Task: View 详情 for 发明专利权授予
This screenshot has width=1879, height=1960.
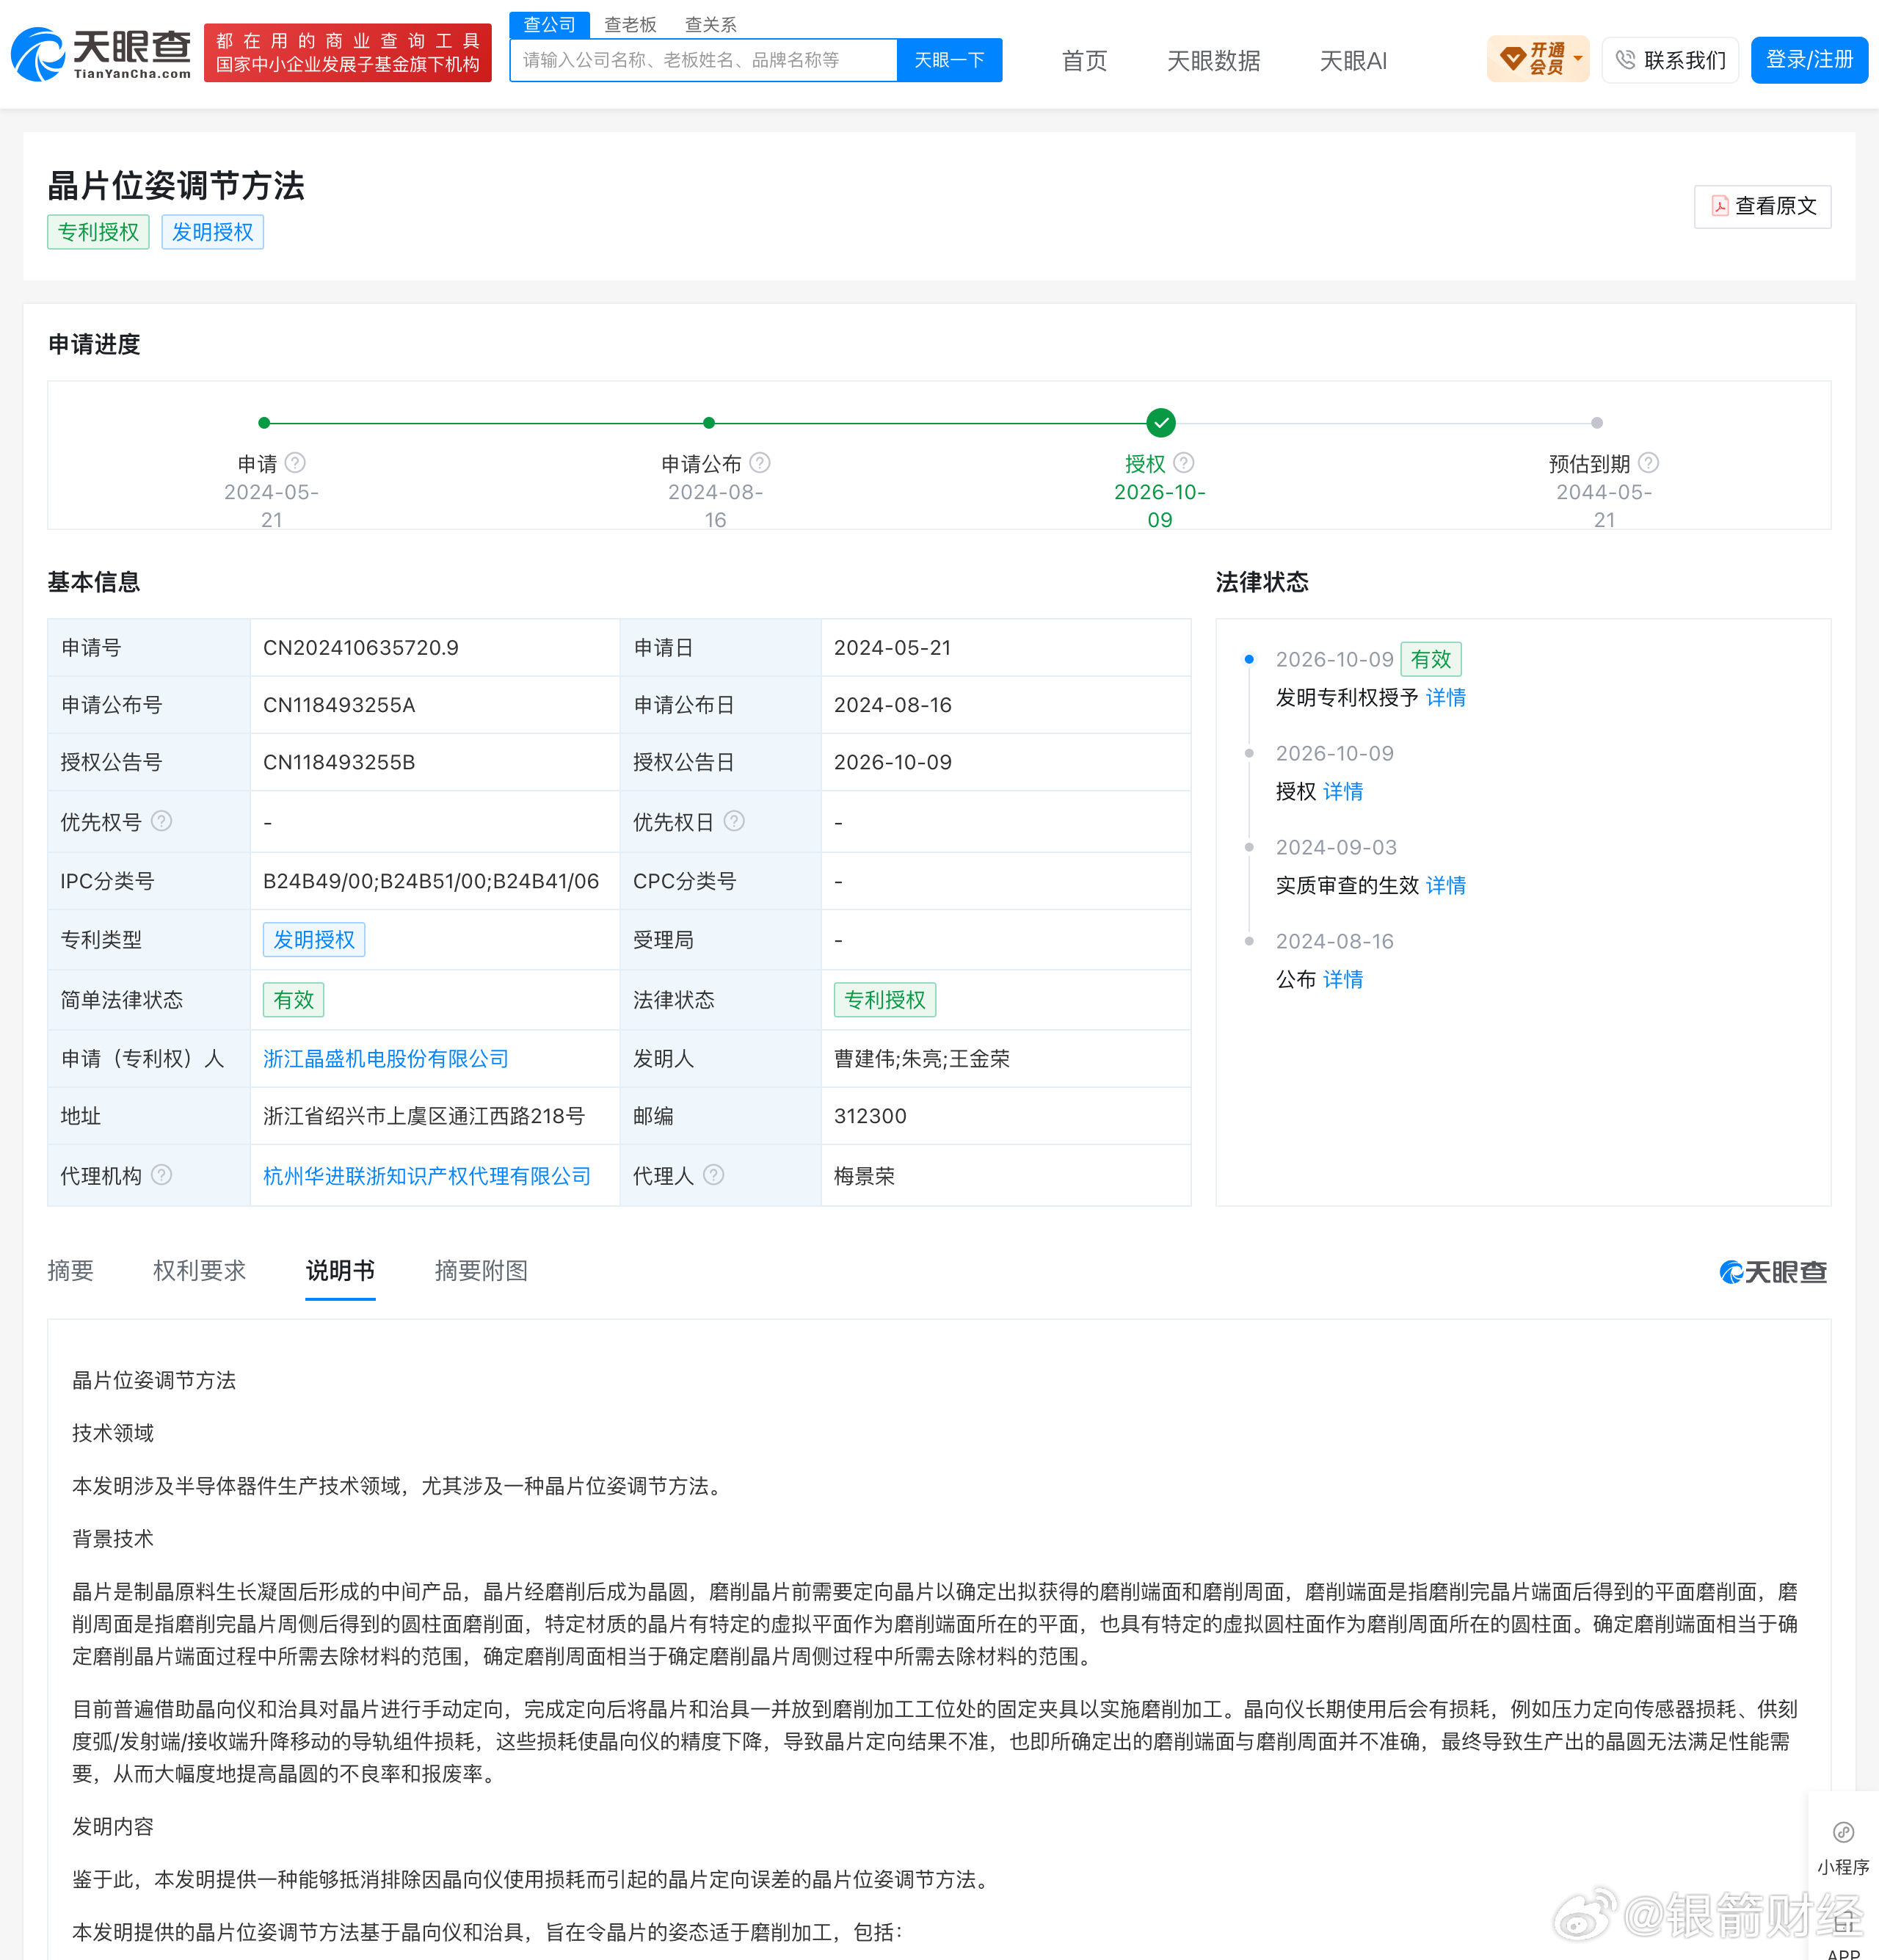Action: point(1445,697)
